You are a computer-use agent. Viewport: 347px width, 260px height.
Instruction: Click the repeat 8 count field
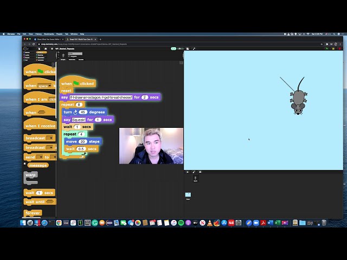[79, 105]
